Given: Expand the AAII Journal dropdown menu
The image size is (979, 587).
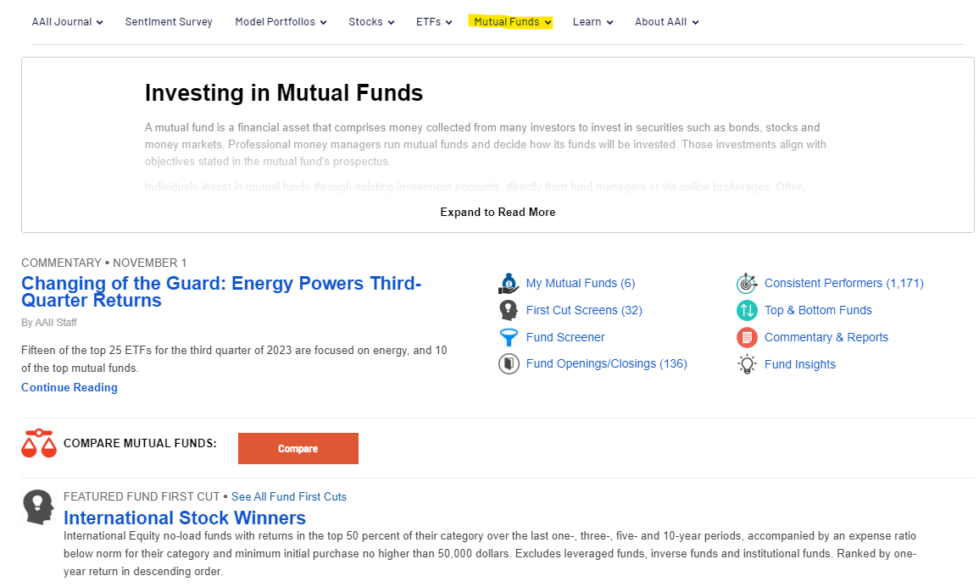Looking at the screenshot, I should click(x=68, y=22).
